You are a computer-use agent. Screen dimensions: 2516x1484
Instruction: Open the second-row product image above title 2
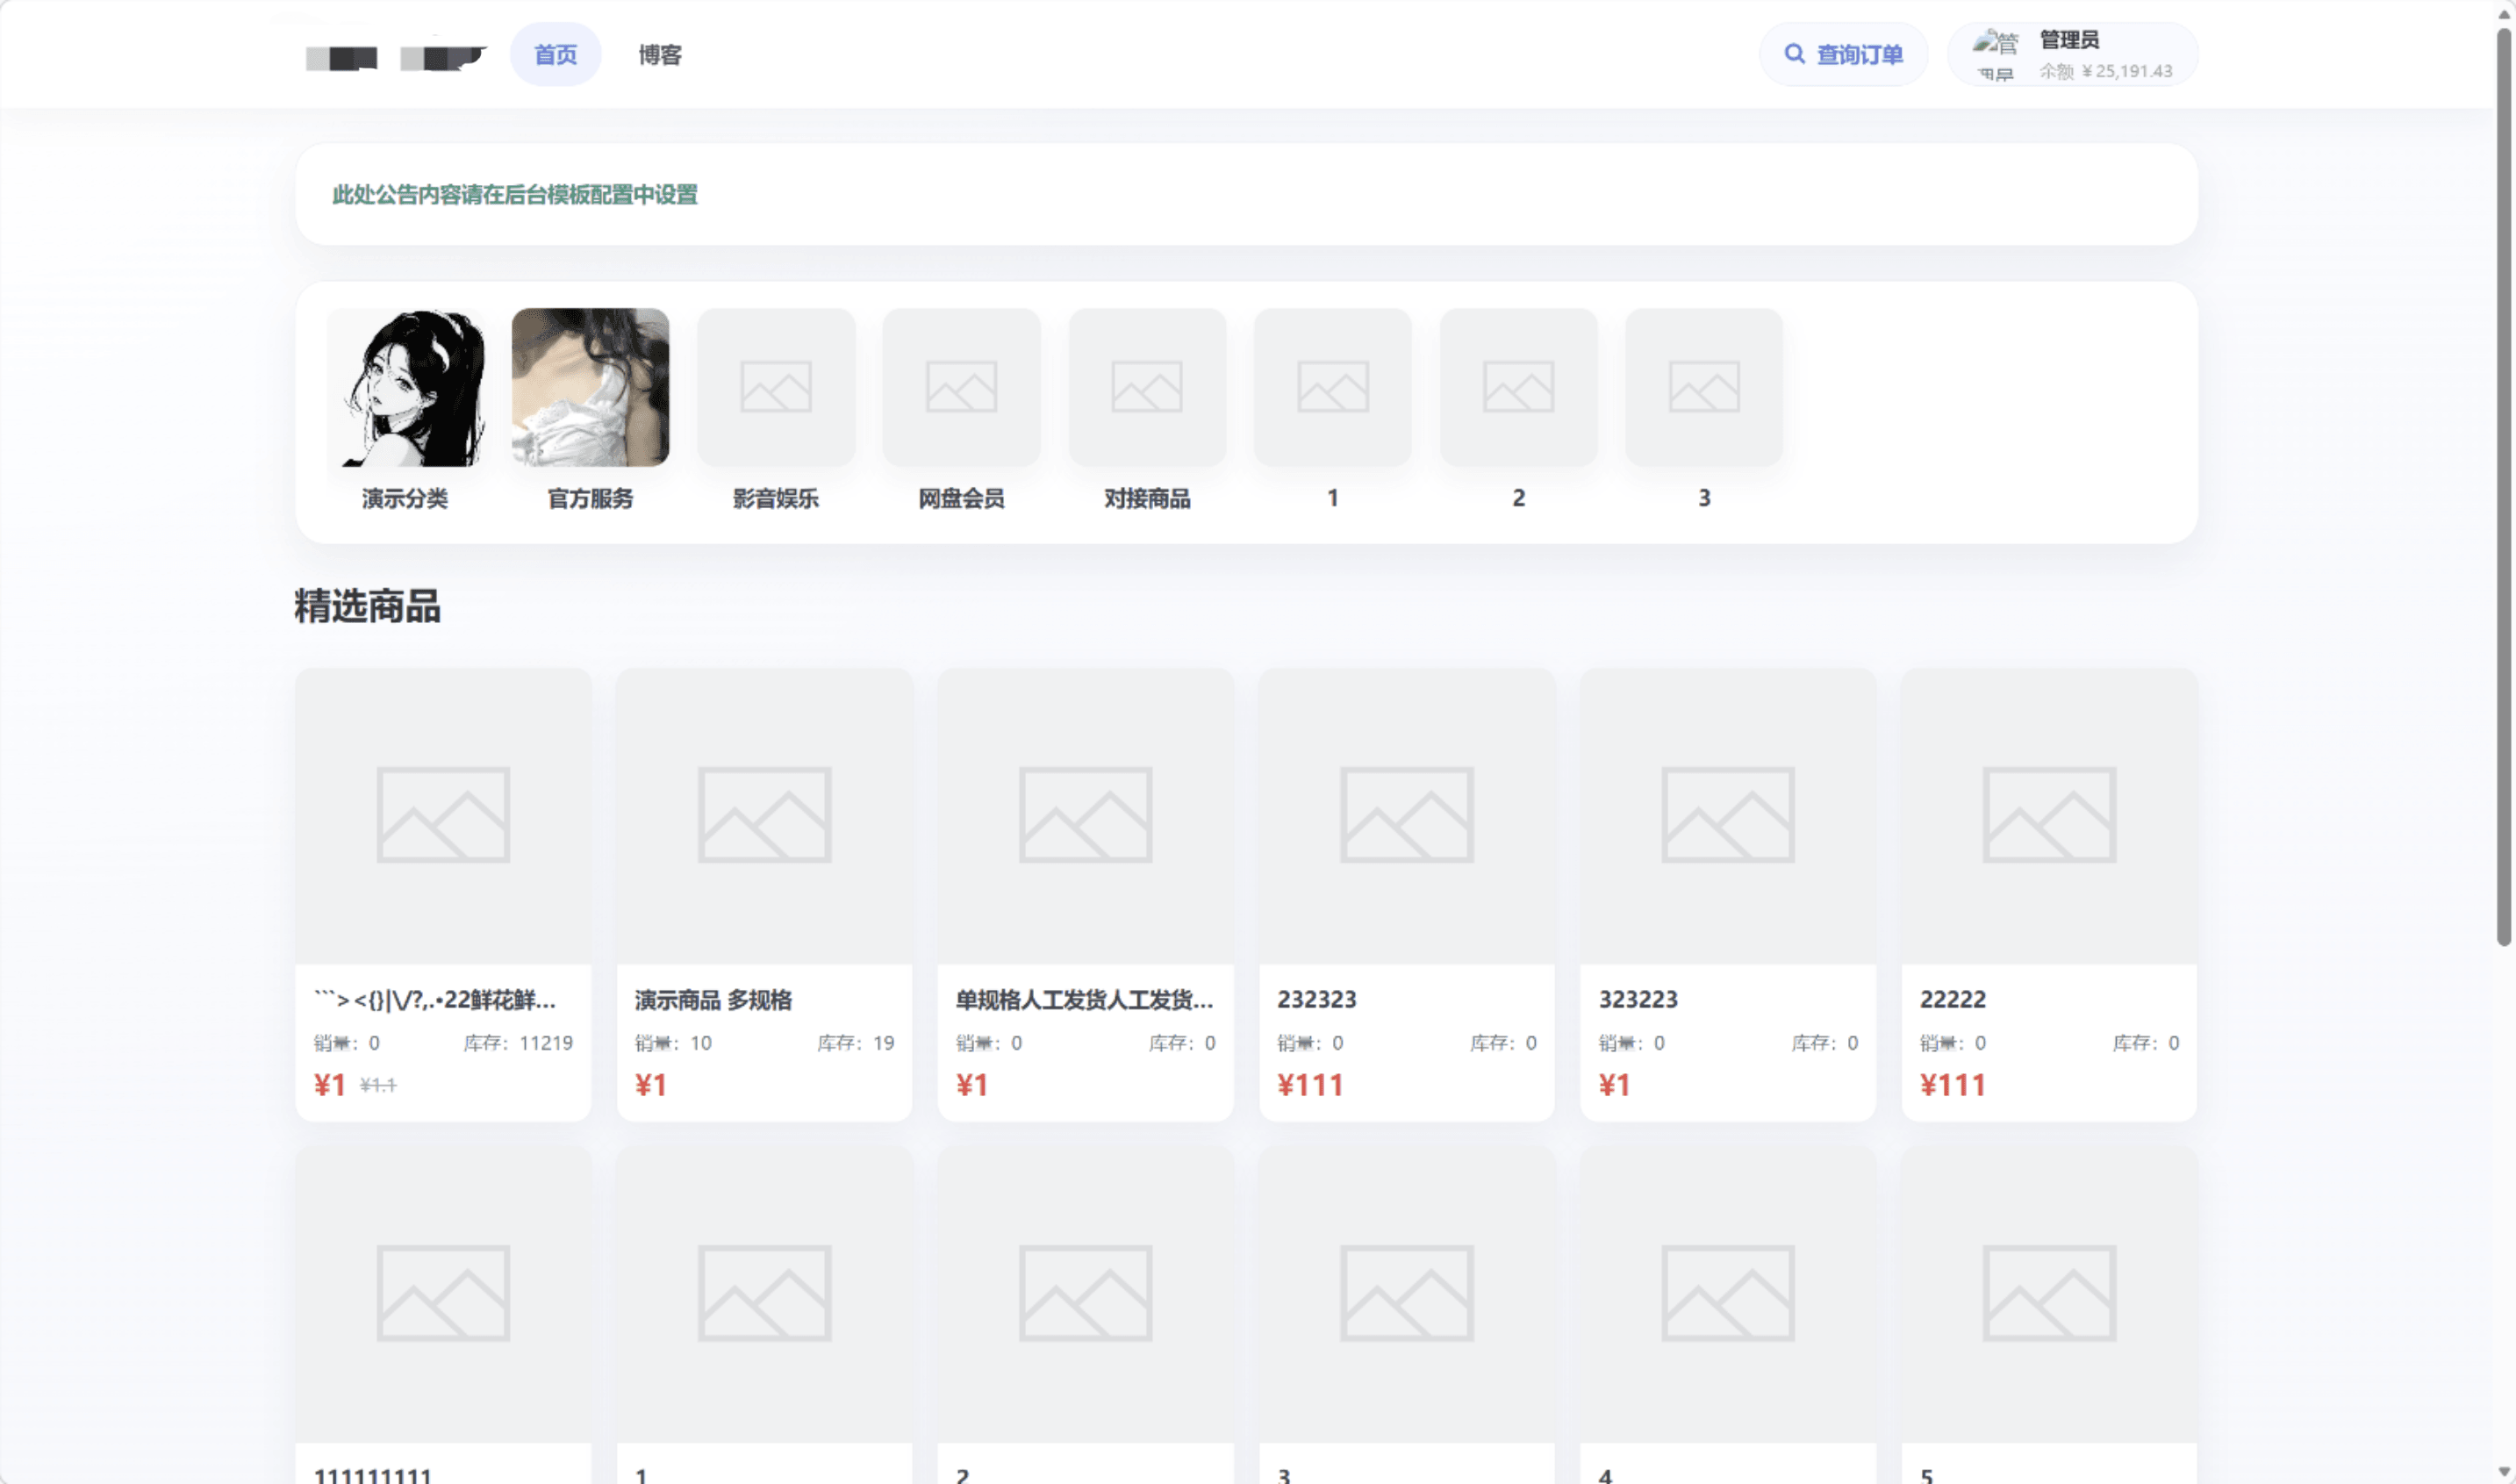coord(1085,1293)
